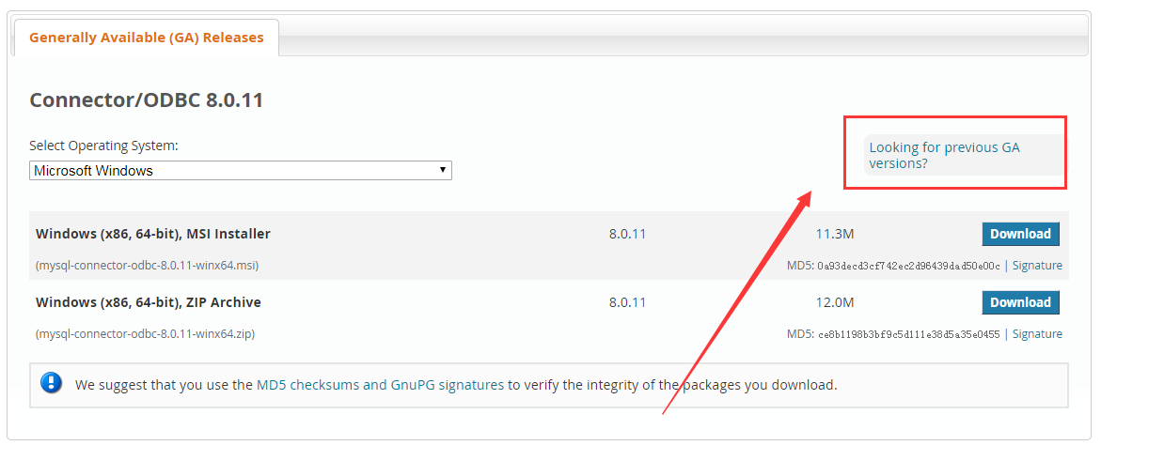
Task: Click the blue info exclamation icon
Action: click(52, 383)
